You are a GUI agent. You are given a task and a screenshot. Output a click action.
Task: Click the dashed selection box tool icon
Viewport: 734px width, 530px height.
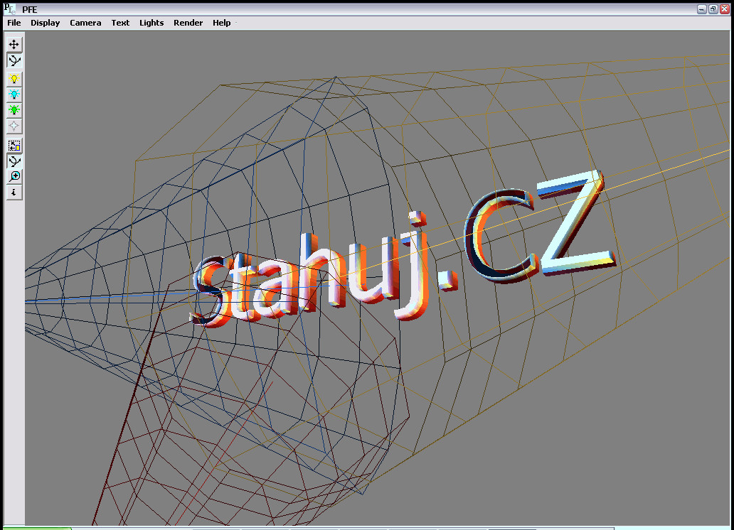pyautogui.click(x=14, y=146)
